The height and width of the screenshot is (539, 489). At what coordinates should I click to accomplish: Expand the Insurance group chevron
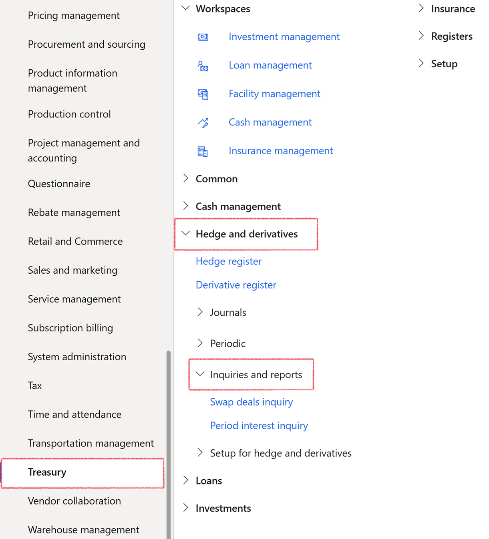click(x=421, y=8)
